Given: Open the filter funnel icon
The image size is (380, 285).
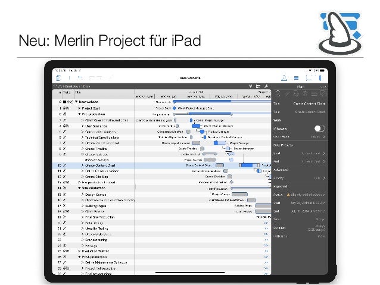Looking at the screenshot, I should tap(250, 86).
